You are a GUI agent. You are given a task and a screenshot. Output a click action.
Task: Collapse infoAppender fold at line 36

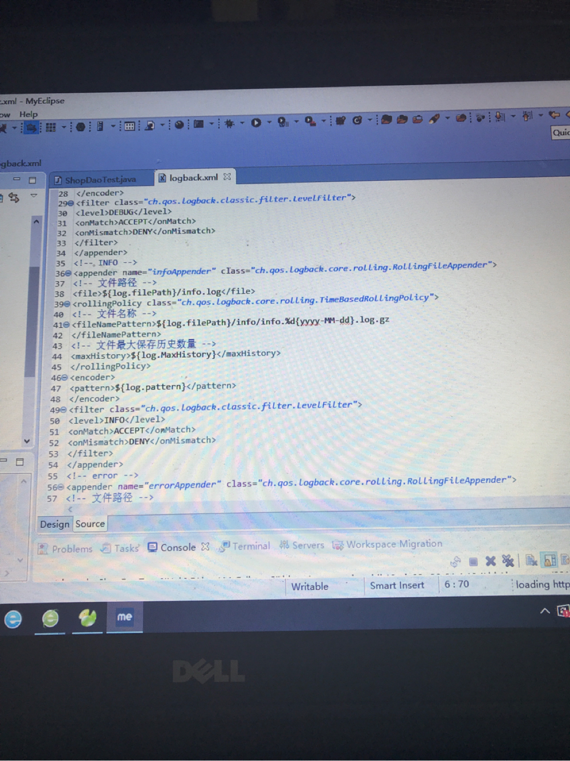68,274
